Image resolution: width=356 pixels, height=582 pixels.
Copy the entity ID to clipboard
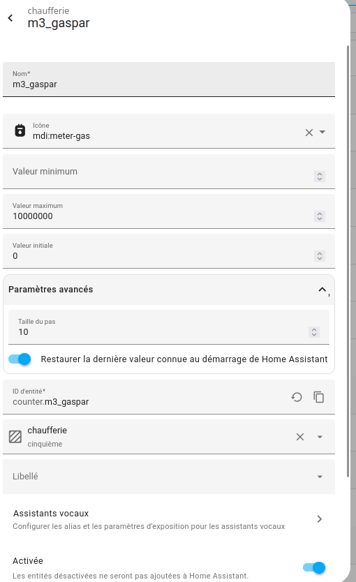(x=319, y=397)
